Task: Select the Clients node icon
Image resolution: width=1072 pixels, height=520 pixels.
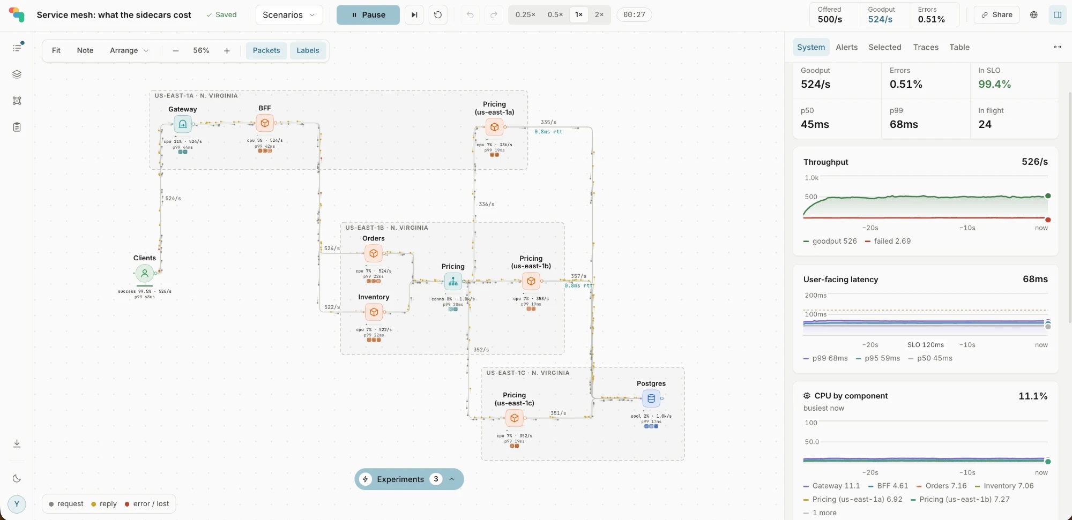Action: click(x=145, y=273)
